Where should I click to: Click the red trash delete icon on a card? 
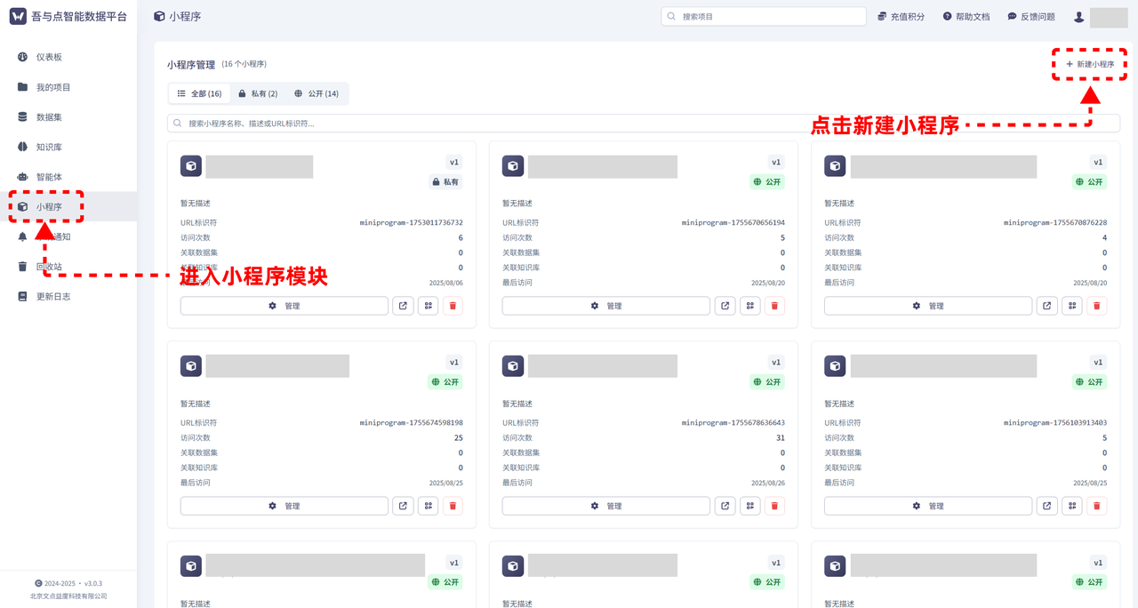point(453,305)
